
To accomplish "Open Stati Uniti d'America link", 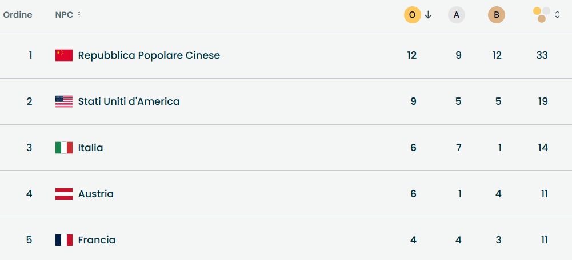I will pyautogui.click(x=129, y=101).
